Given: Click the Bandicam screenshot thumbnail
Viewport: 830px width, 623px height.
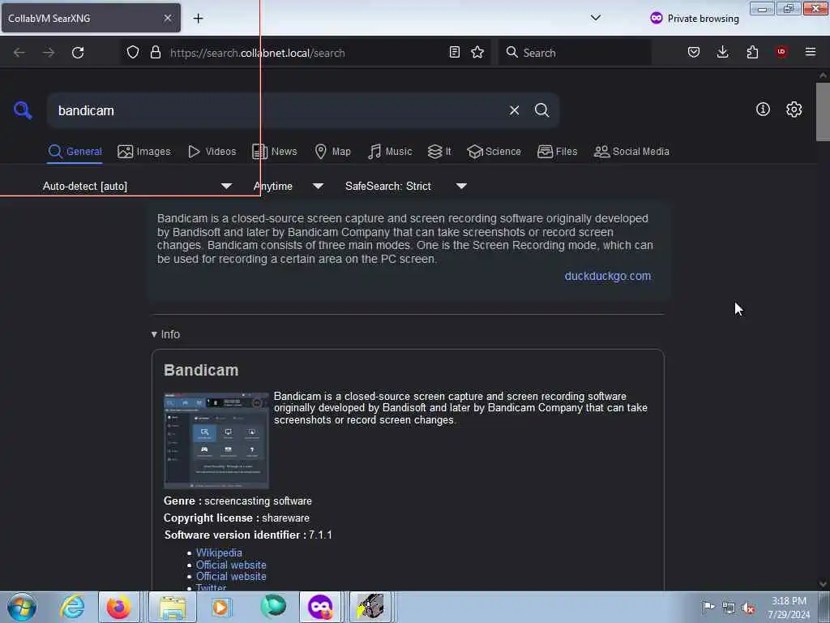Looking at the screenshot, I should tap(216, 440).
